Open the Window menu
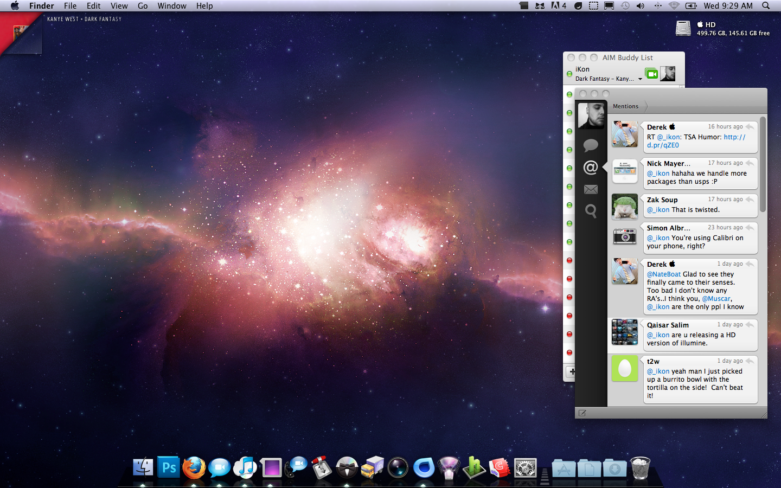The width and height of the screenshot is (781, 488). (x=172, y=6)
